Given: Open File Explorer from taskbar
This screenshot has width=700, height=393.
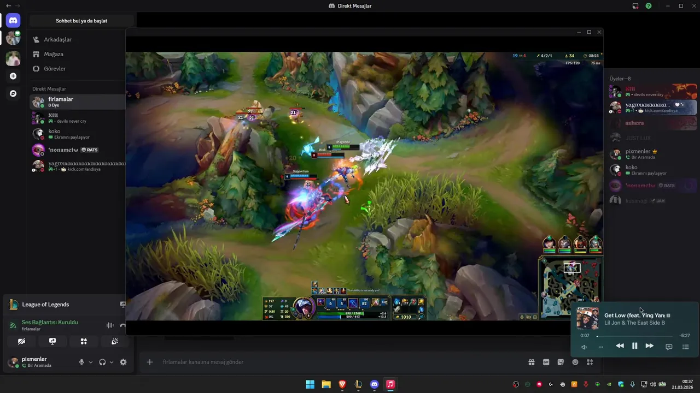Looking at the screenshot, I should pos(326,384).
